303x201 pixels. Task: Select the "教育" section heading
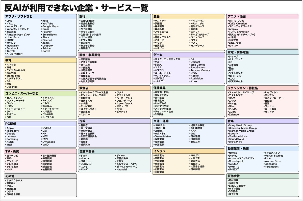9,60
